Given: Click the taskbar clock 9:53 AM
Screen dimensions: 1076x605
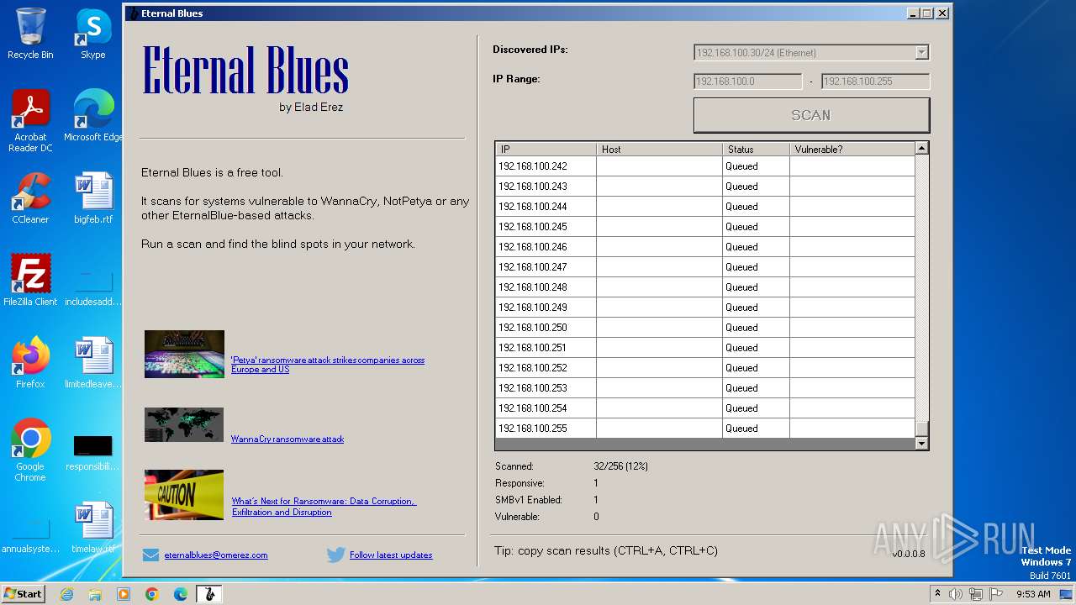Looking at the screenshot, I should (x=1033, y=594).
